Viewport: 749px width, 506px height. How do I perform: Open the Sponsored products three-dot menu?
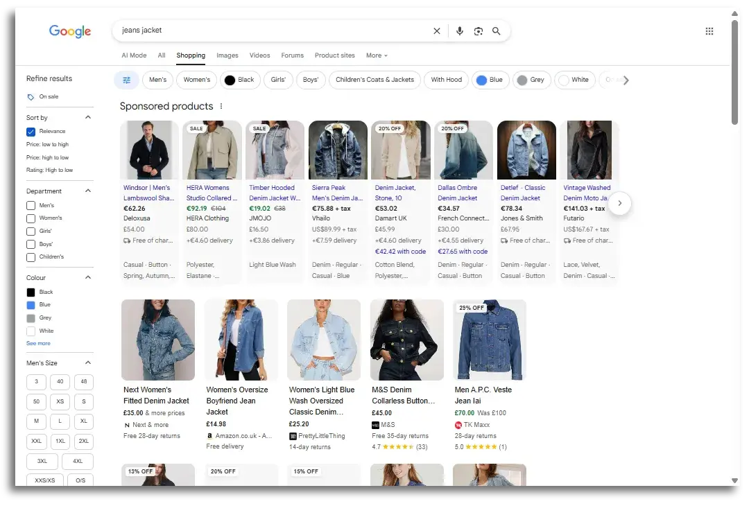point(221,106)
